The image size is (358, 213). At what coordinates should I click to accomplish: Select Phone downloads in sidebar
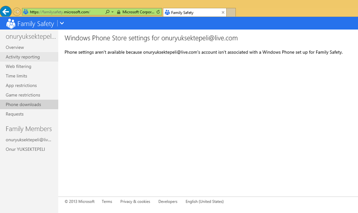(x=29, y=104)
